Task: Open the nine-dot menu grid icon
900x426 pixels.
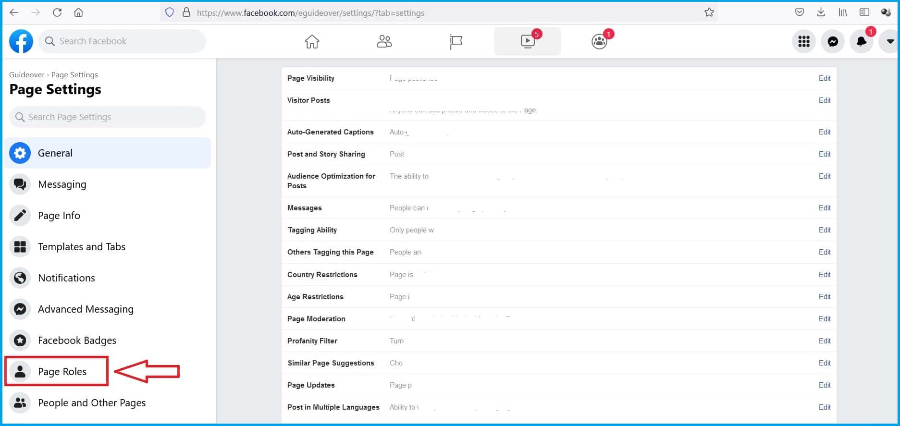Action: point(804,41)
